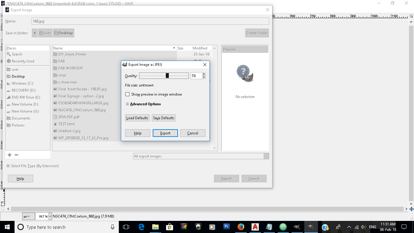Viewport: 414px width, 233px height.
Task: Open Microsoft Edge from taskbar
Action: pos(141,227)
